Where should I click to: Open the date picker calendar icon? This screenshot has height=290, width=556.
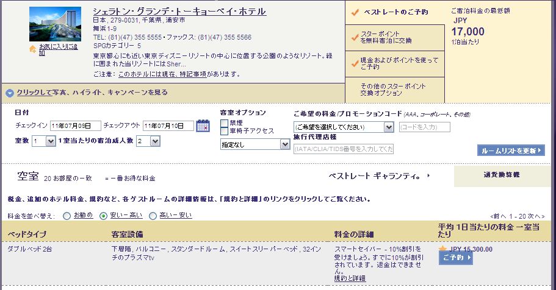click(x=203, y=126)
